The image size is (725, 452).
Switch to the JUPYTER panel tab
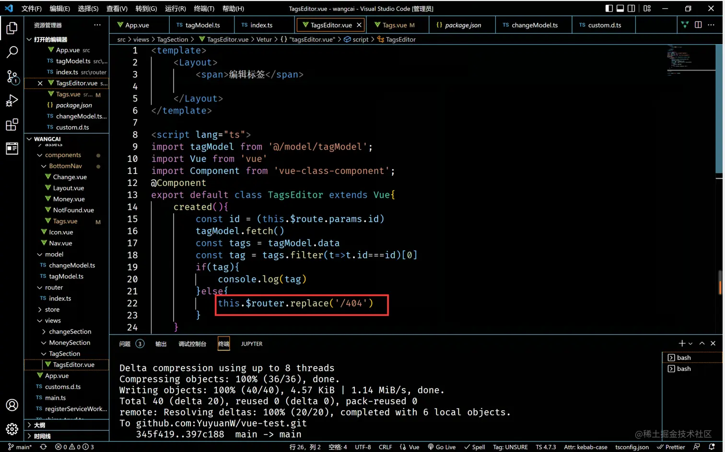click(251, 344)
